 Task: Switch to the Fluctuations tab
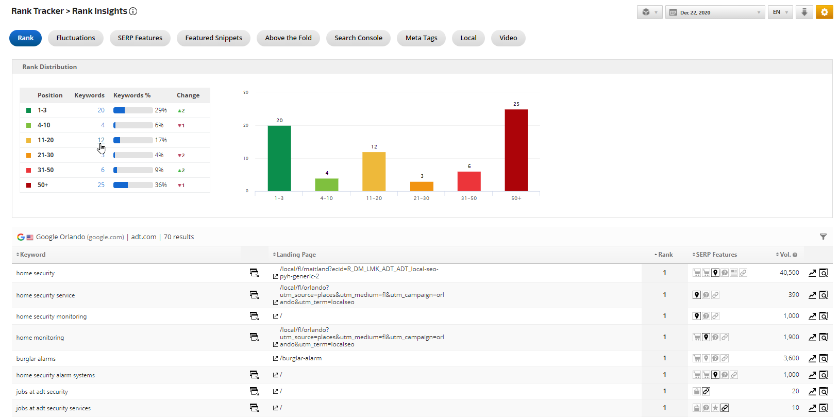[76, 38]
